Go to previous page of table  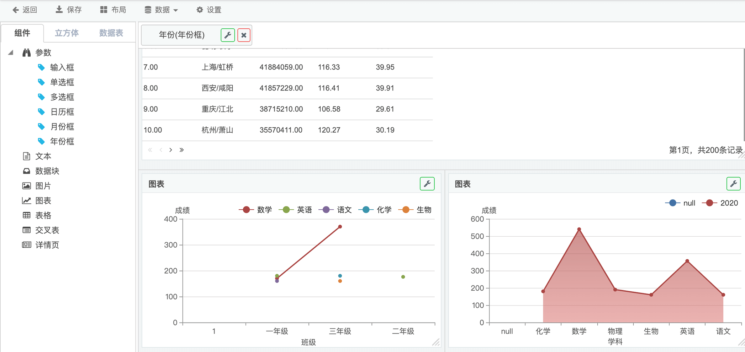tap(161, 150)
